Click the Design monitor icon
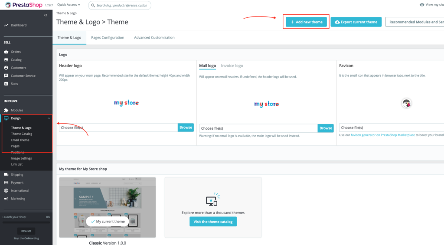Image resolution: width=444 pixels, height=245 pixels. [6, 118]
